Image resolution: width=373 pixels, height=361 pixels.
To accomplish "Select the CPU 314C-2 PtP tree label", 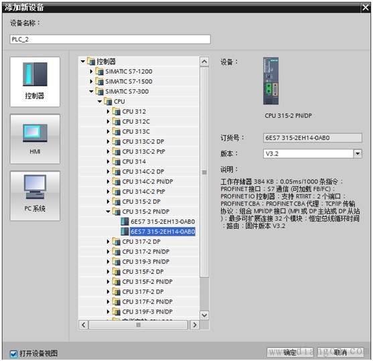I will (x=144, y=192).
